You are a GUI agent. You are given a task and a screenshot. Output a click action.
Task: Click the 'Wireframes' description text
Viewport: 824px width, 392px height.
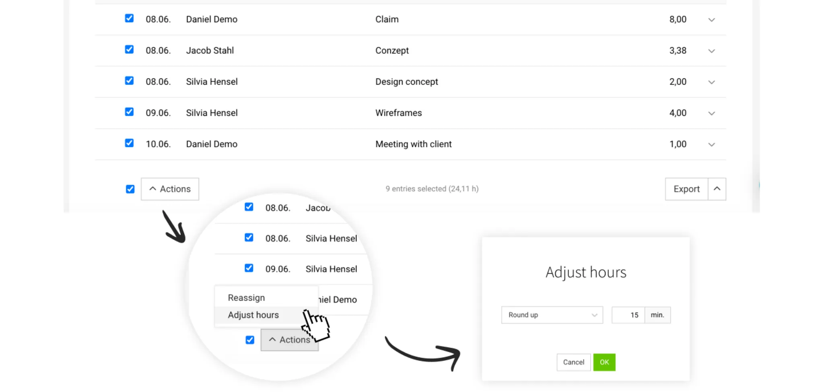398,113
